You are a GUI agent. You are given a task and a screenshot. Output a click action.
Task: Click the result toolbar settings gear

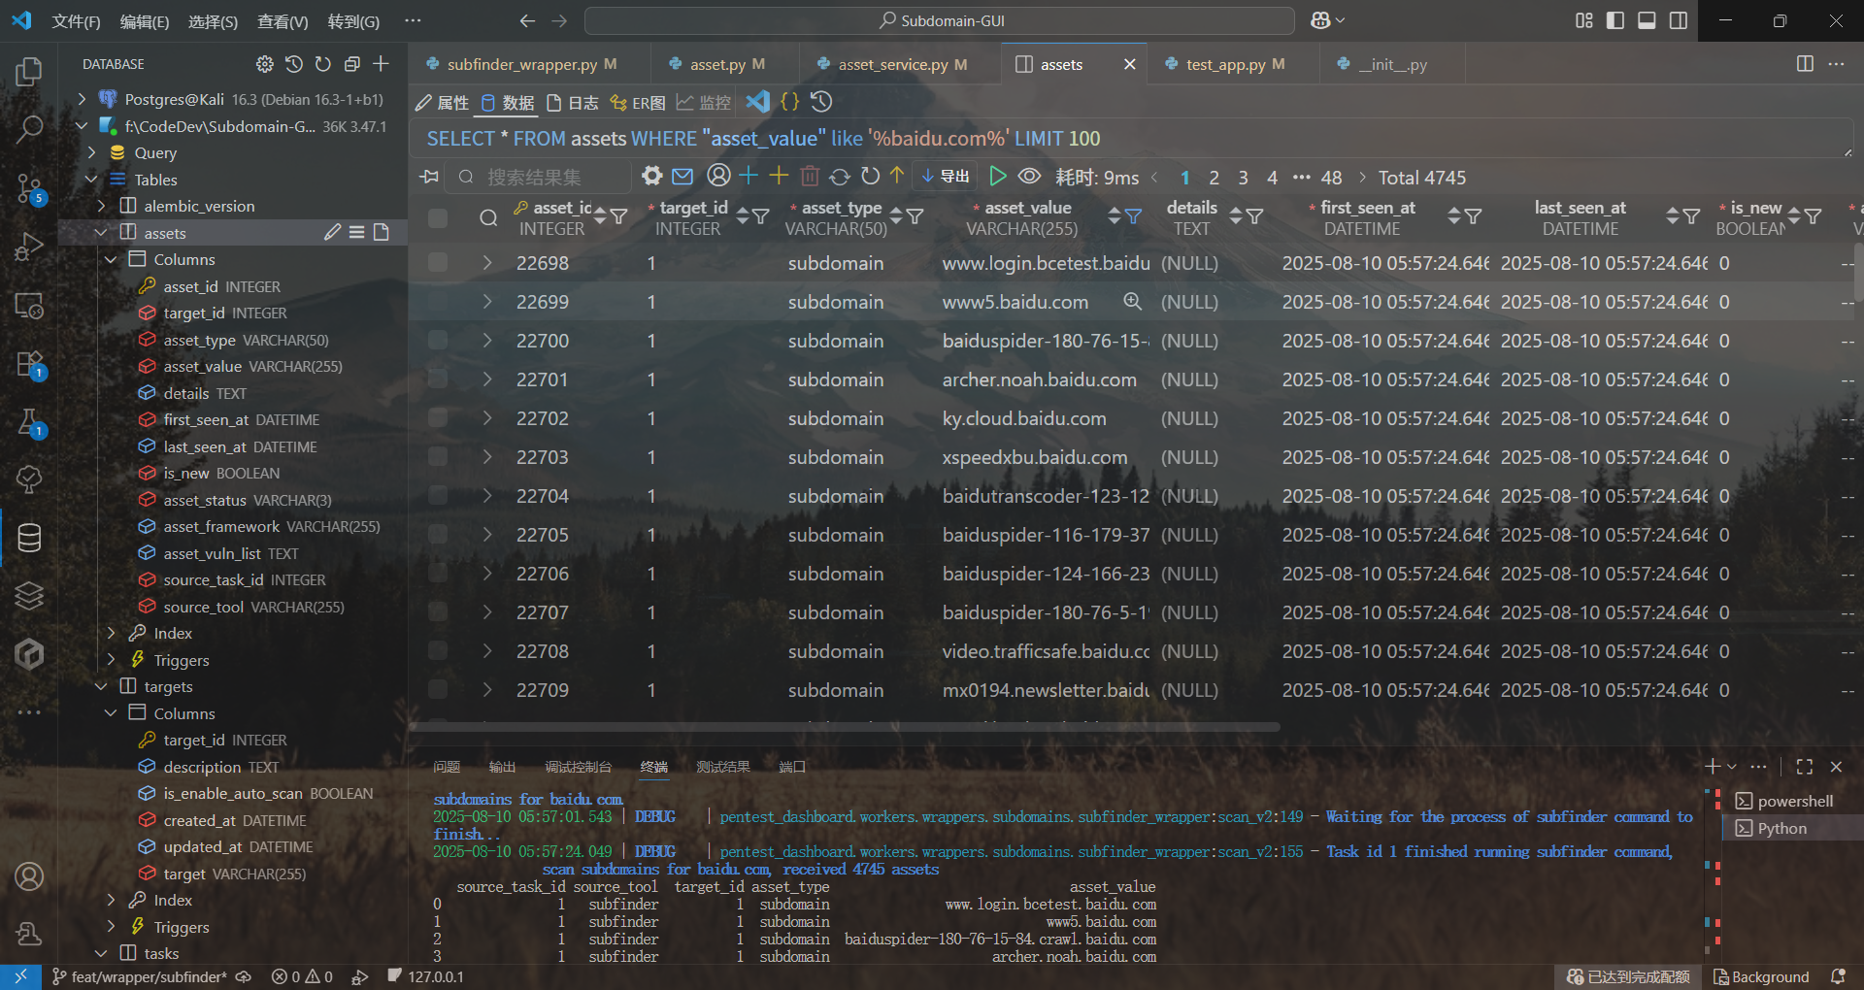pyautogui.click(x=652, y=176)
